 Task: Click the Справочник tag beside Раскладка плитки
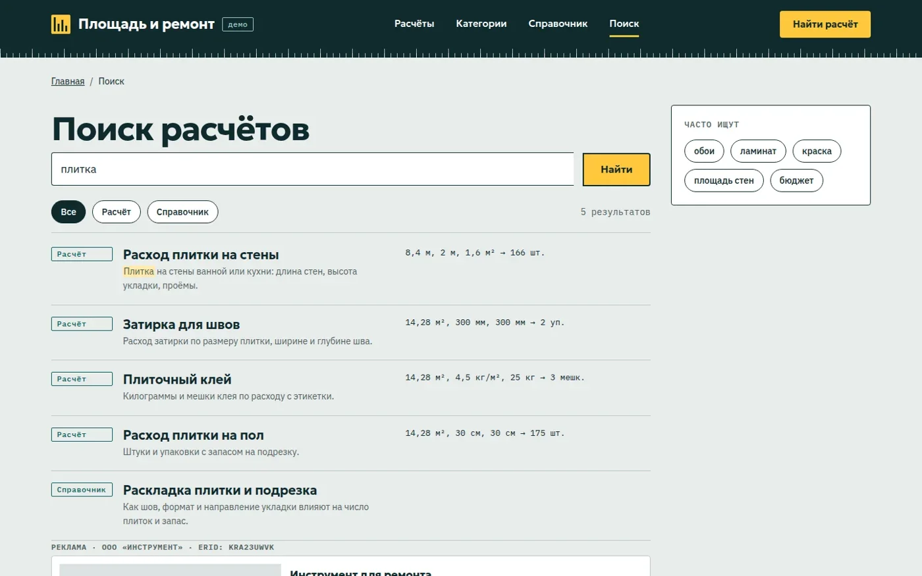pyautogui.click(x=82, y=490)
